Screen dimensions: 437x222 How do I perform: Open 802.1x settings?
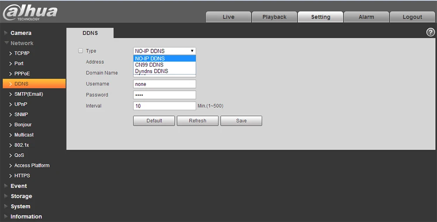coord(21,145)
